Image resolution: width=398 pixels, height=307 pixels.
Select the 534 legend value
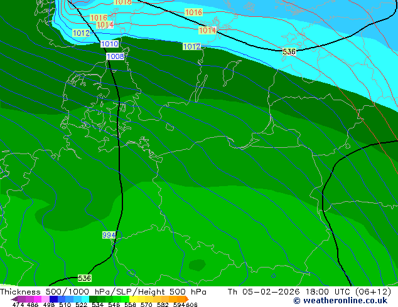tap(97, 304)
